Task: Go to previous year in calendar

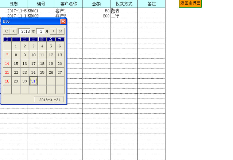Action: pyautogui.click(x=6, y=31)
